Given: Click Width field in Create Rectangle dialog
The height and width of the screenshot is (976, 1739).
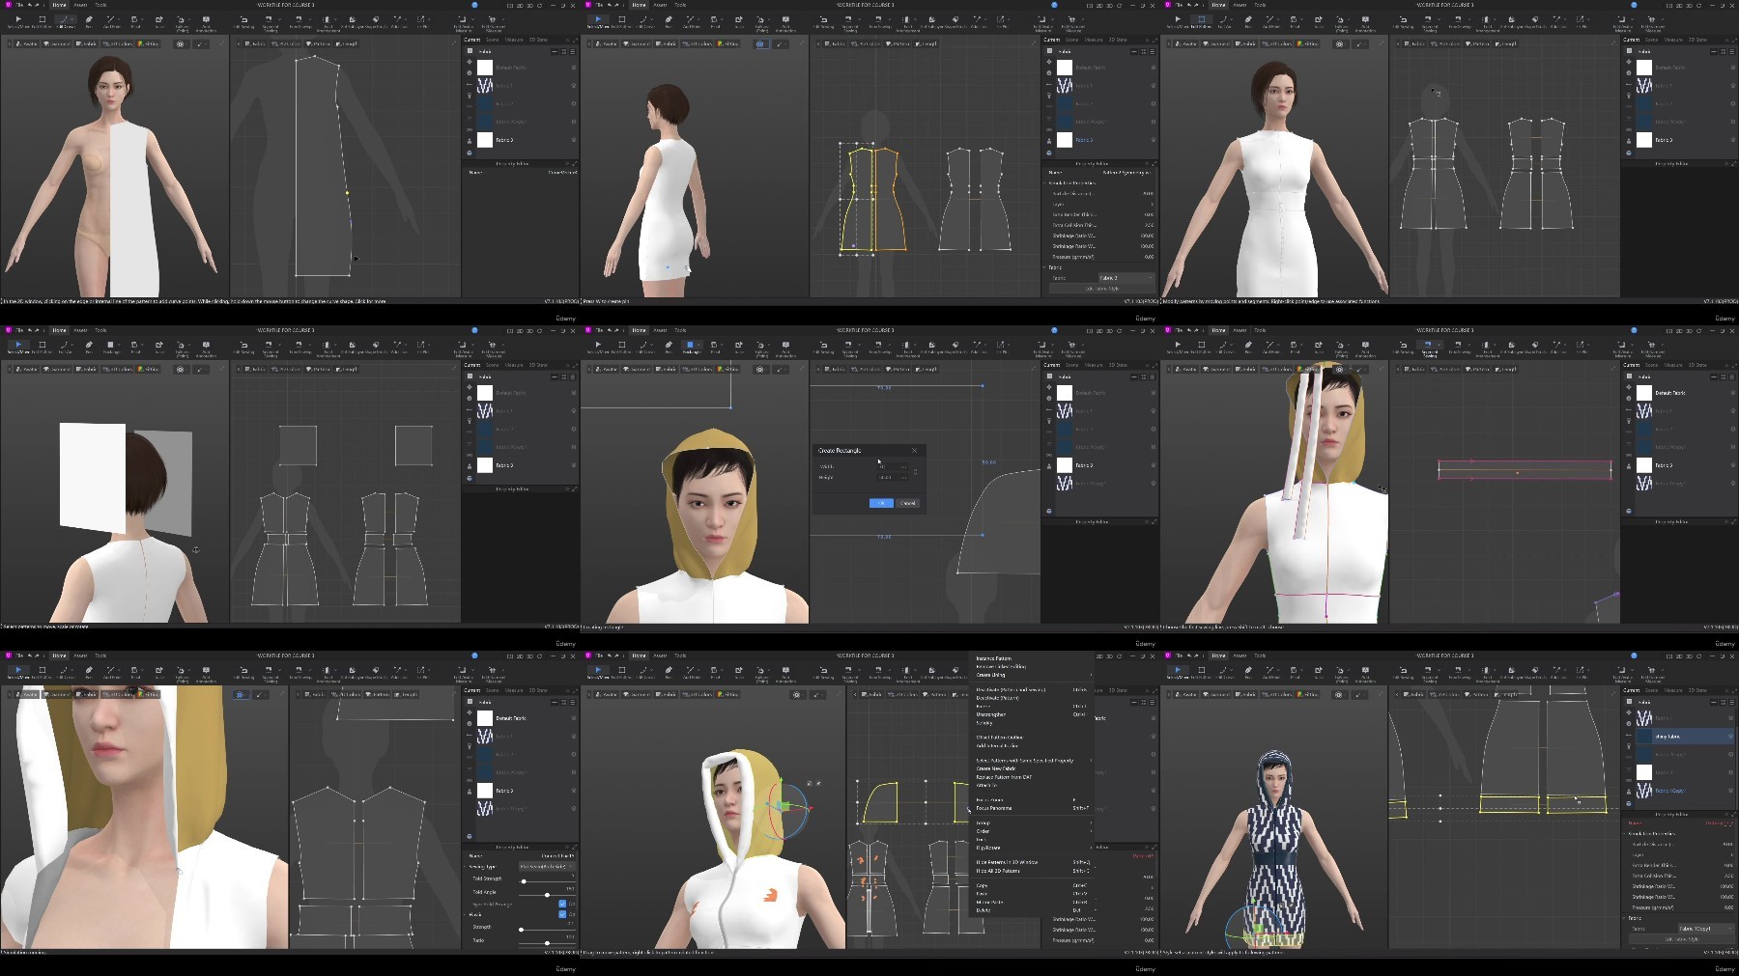Looking at the screenshot, I should pyautogui.click(x=893, y=466).
